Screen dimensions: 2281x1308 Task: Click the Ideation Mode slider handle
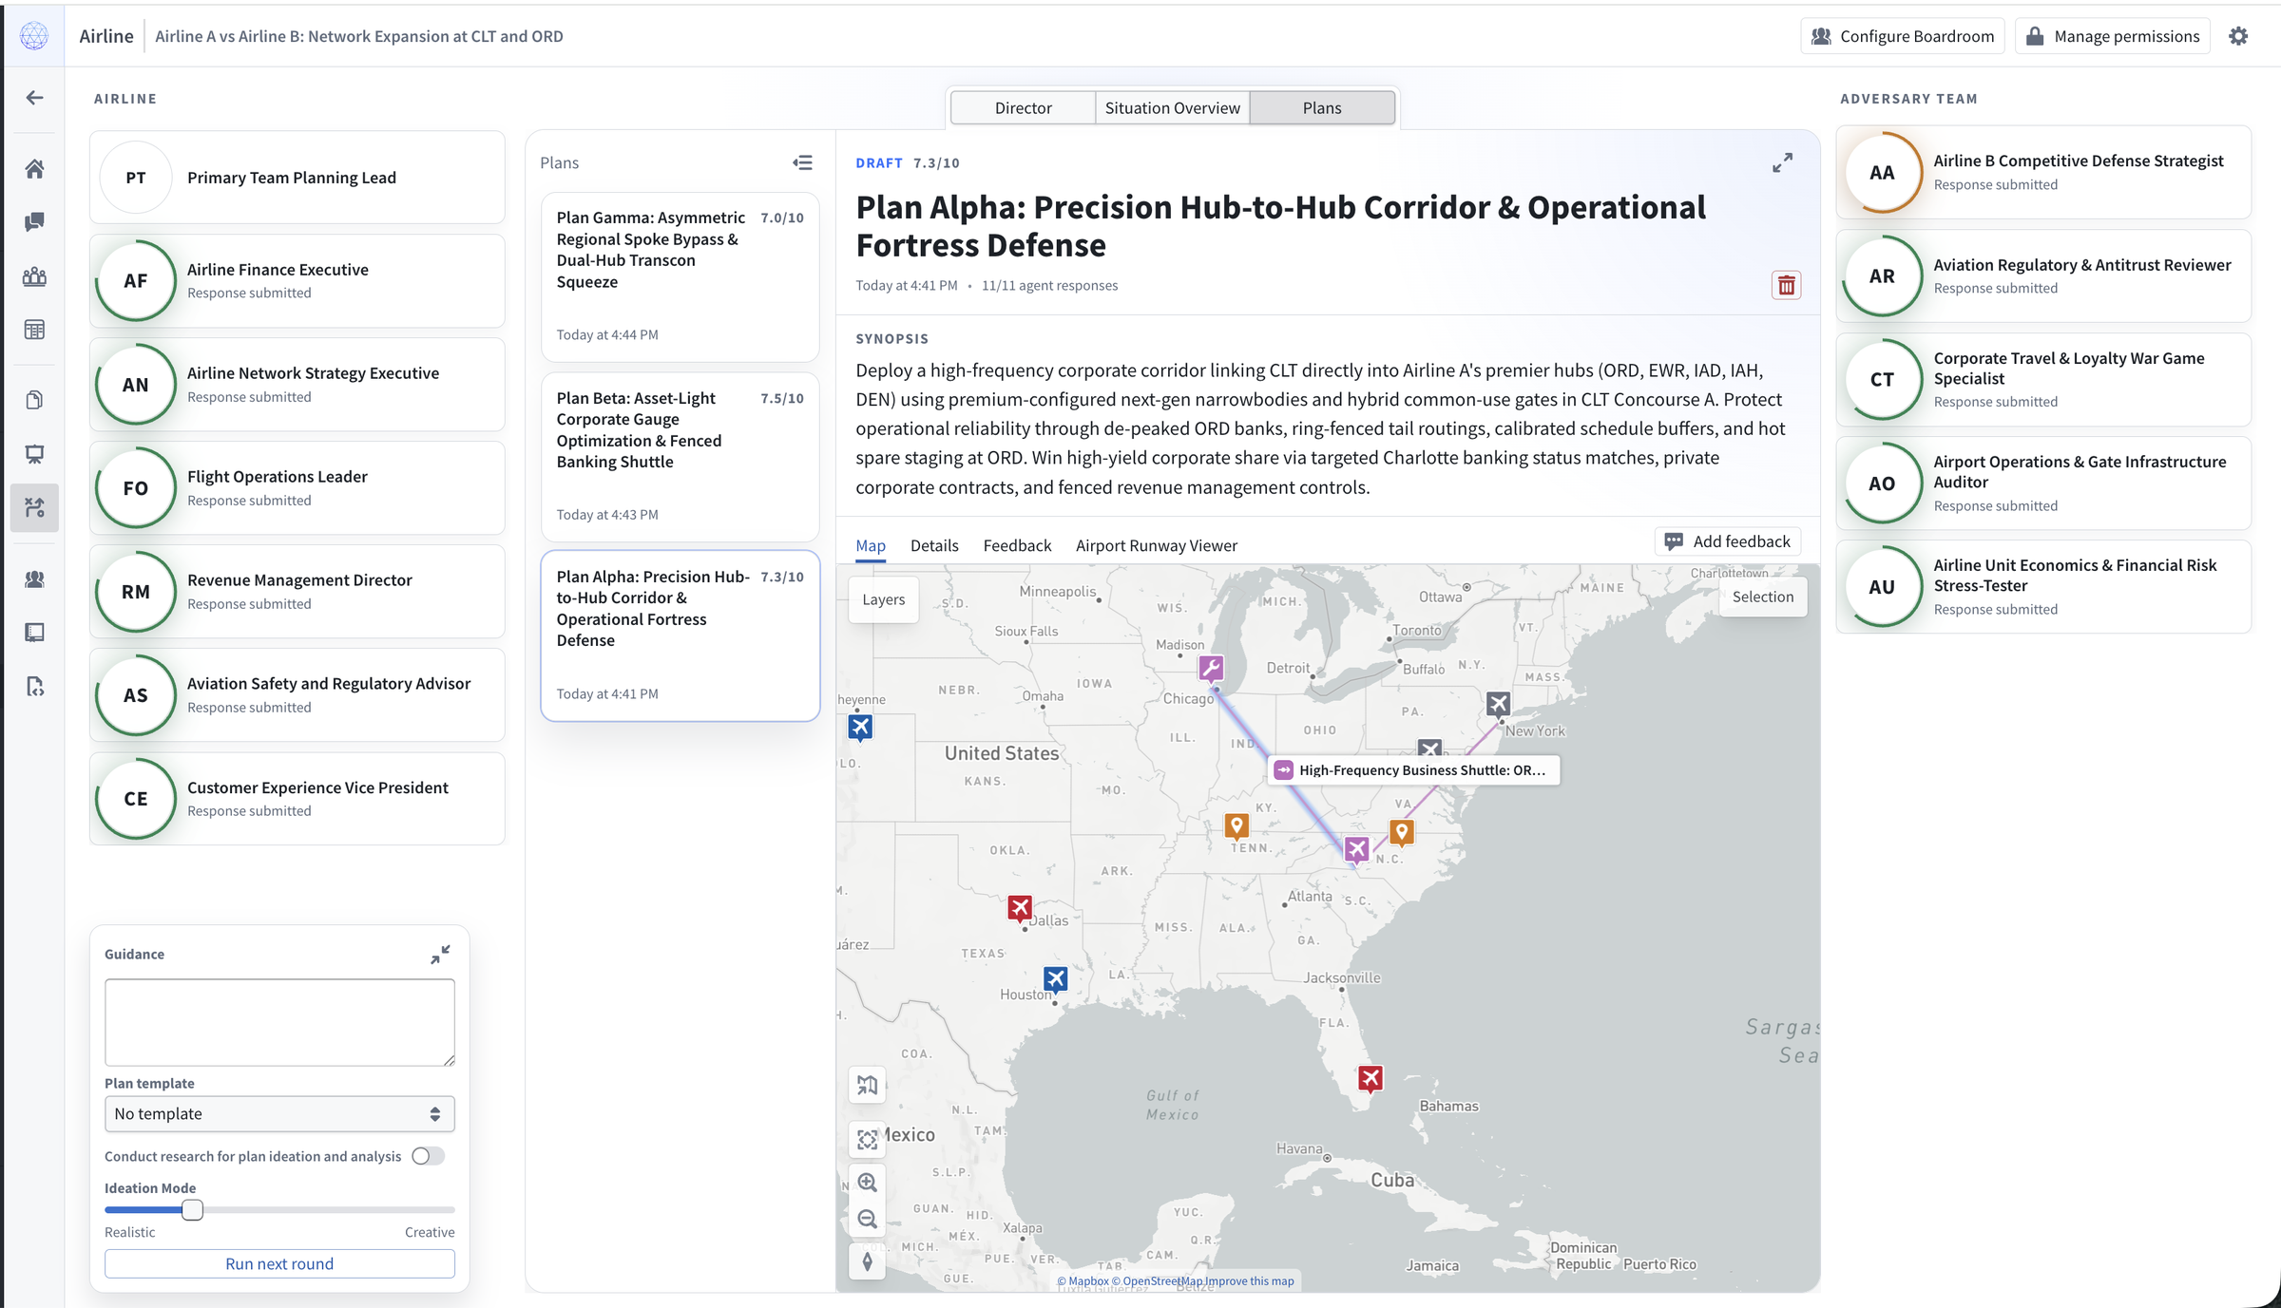pyautogui.click(x=192, y=1209)
